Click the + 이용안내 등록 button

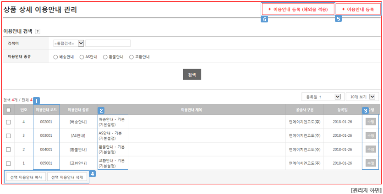[358, 9]
